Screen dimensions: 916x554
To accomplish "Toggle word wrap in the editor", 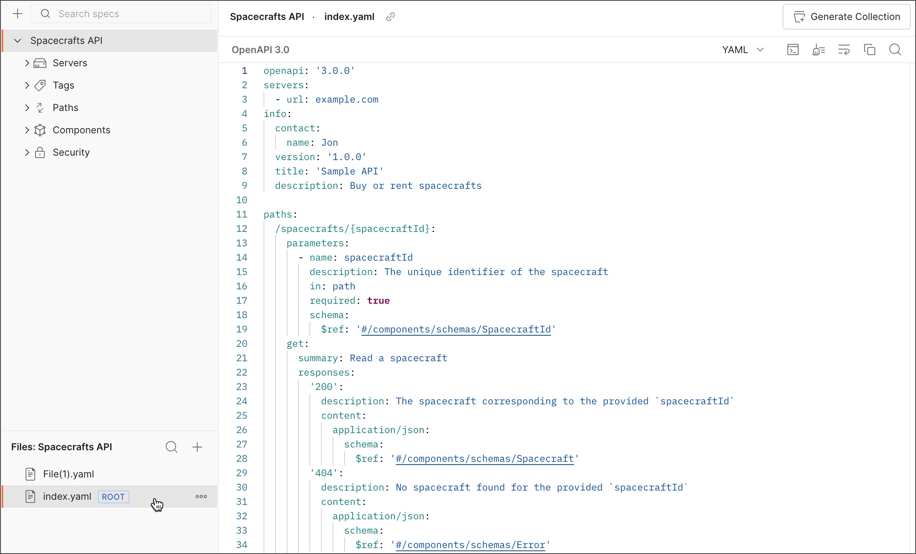I will [x=844, y=49].
